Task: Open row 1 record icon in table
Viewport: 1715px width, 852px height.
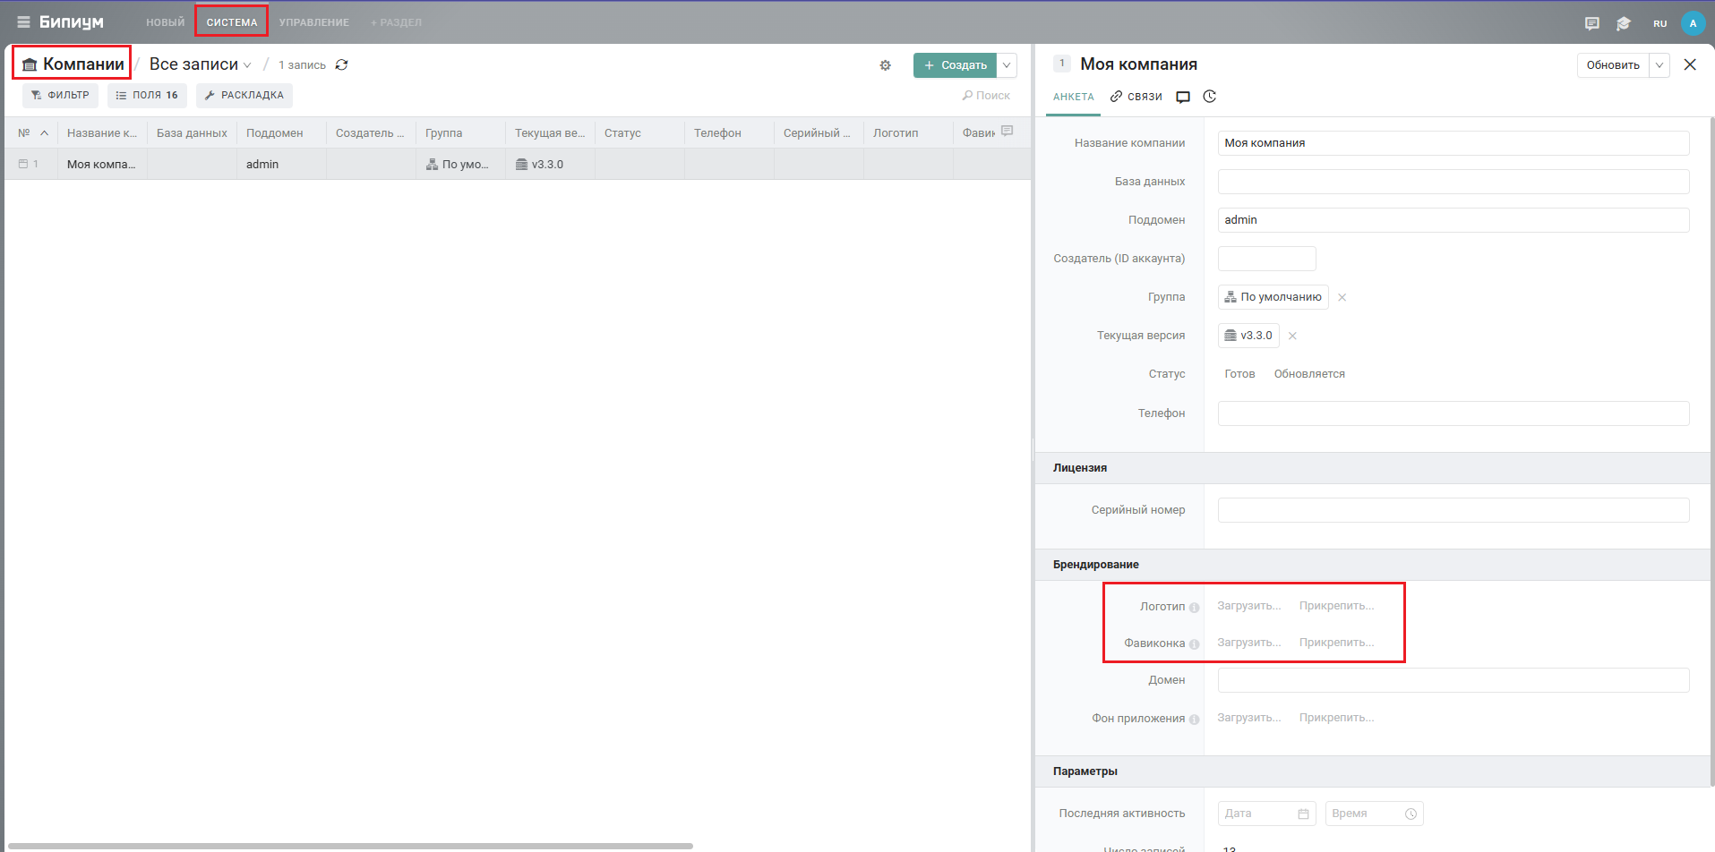Action: [23, 164]
